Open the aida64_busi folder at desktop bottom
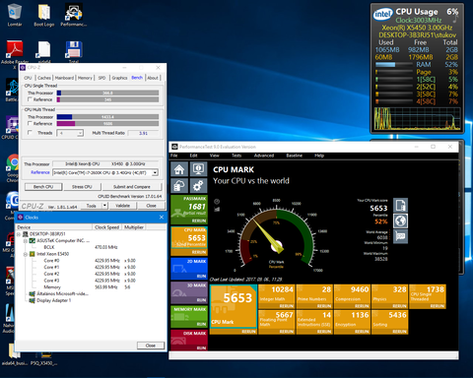This screenshot has width=473, height=378. [15, 355]
